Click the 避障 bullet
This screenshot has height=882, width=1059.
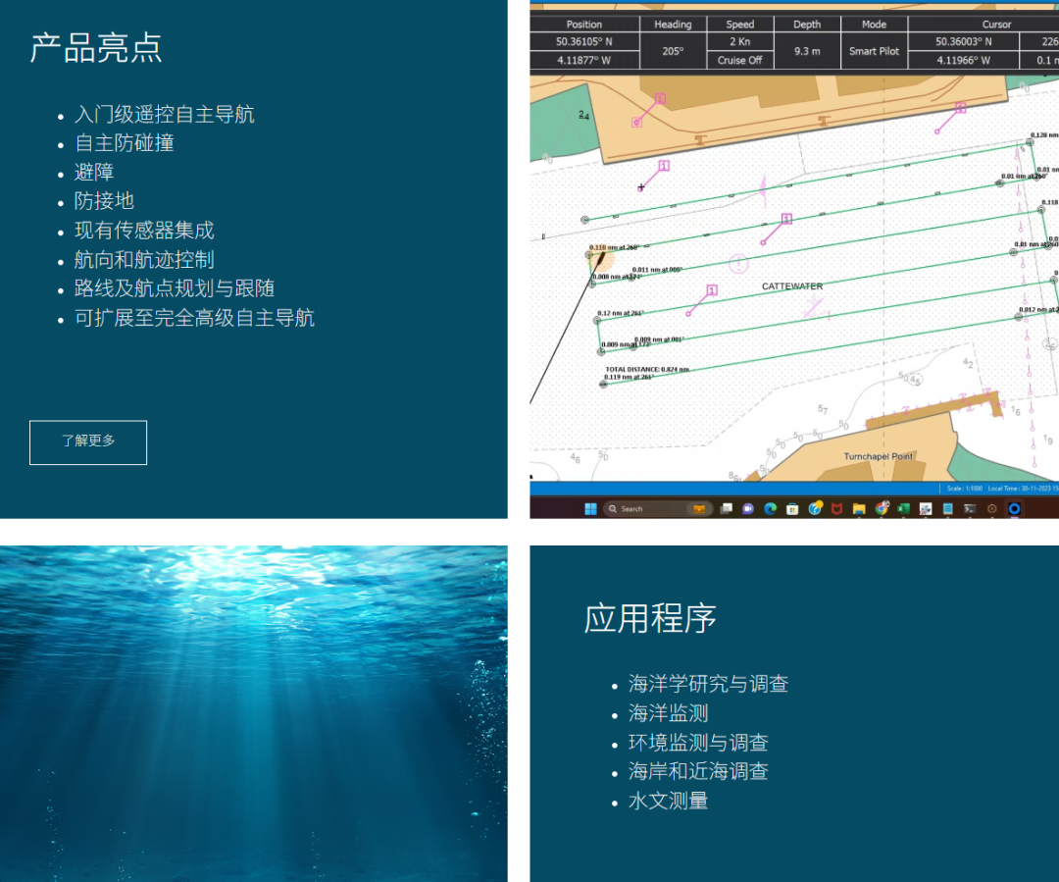(94, 173)
